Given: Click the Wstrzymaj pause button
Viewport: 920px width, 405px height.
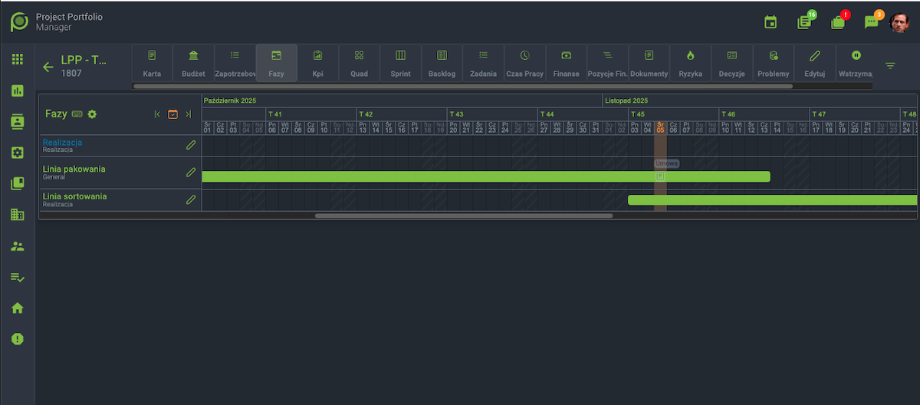Looking at the screenshot, I should coord(856,62).
